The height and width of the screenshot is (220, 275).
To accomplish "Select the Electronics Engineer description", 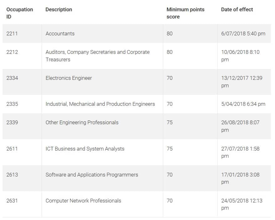I will pyautogui.click(x=69, y=78).
